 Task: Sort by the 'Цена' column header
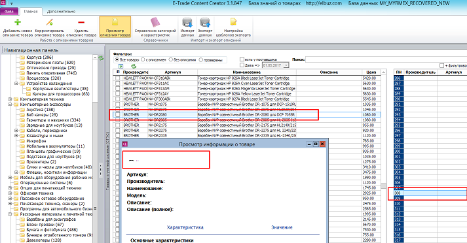pos(371,73)
